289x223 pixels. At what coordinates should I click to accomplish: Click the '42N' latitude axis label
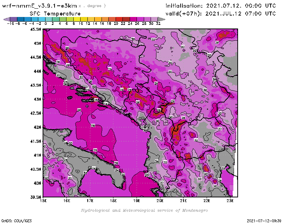tap(37, 127)
